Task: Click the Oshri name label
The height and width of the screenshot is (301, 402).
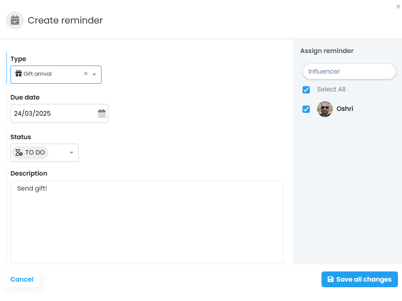Action: tap(345, 109)
